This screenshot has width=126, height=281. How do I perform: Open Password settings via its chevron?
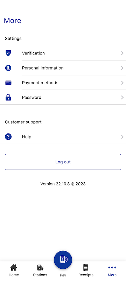122,97
